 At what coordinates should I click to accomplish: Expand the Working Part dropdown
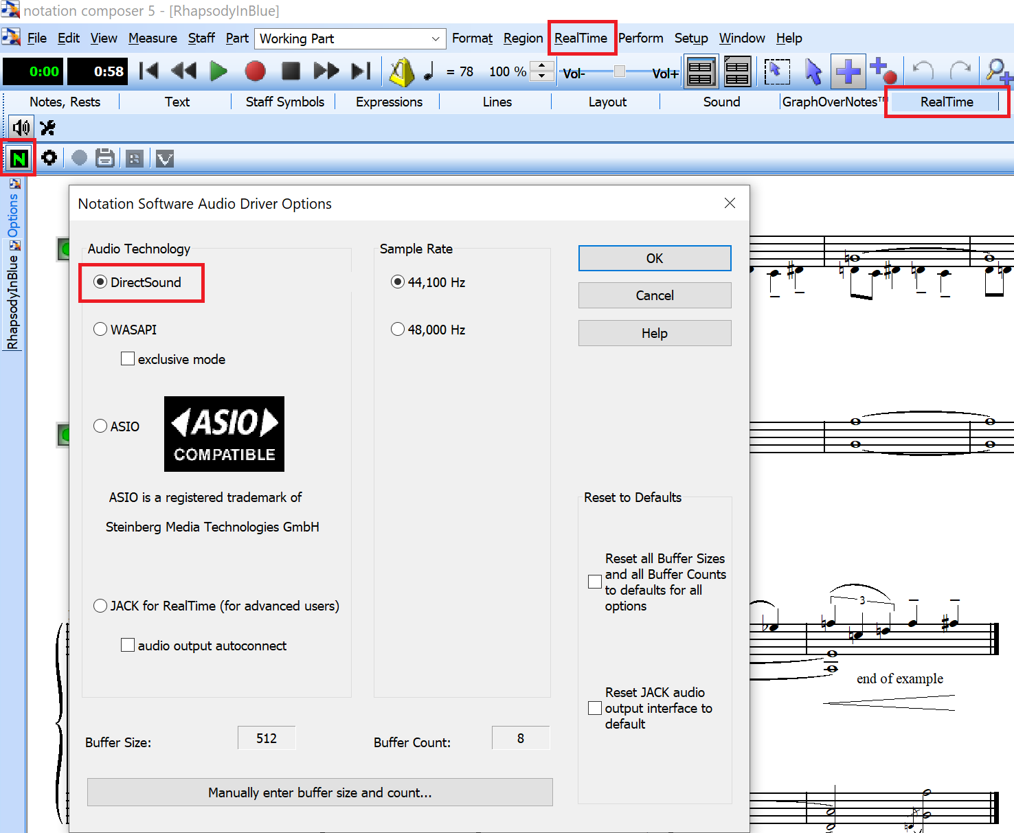[x=435, y=38]
